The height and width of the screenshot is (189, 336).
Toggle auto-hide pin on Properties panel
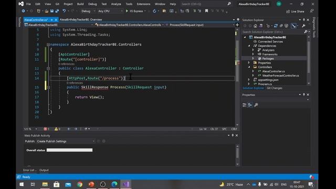pyautogui.click(x=303, y=94)
